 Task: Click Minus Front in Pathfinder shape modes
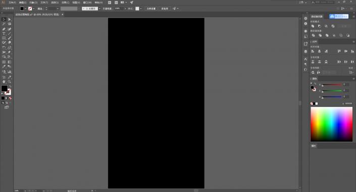(x=320, y=26)
